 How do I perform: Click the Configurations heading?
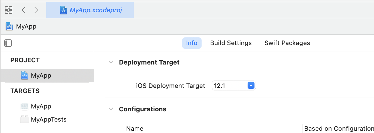143,109
